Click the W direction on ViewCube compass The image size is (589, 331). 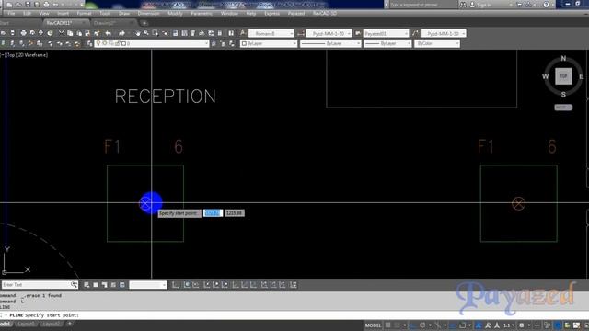pos(546,76)
